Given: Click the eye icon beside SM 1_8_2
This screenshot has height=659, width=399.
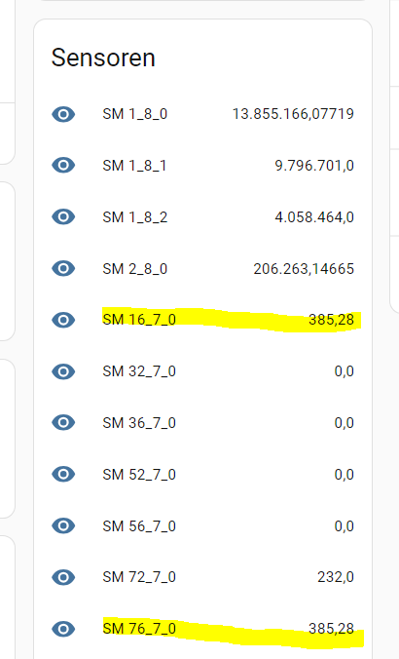Looking at the screenshot, I should click(x=63, y=216).
